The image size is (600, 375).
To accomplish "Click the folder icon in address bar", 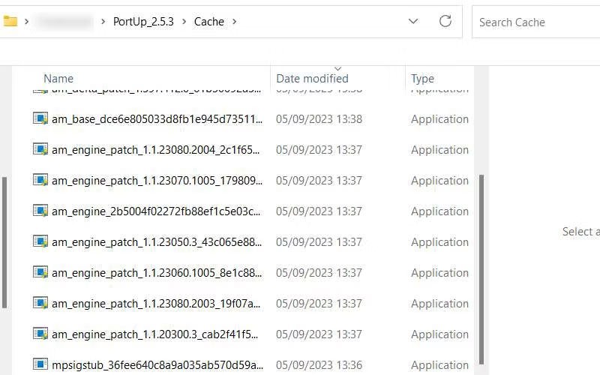I will pos(10,22).
